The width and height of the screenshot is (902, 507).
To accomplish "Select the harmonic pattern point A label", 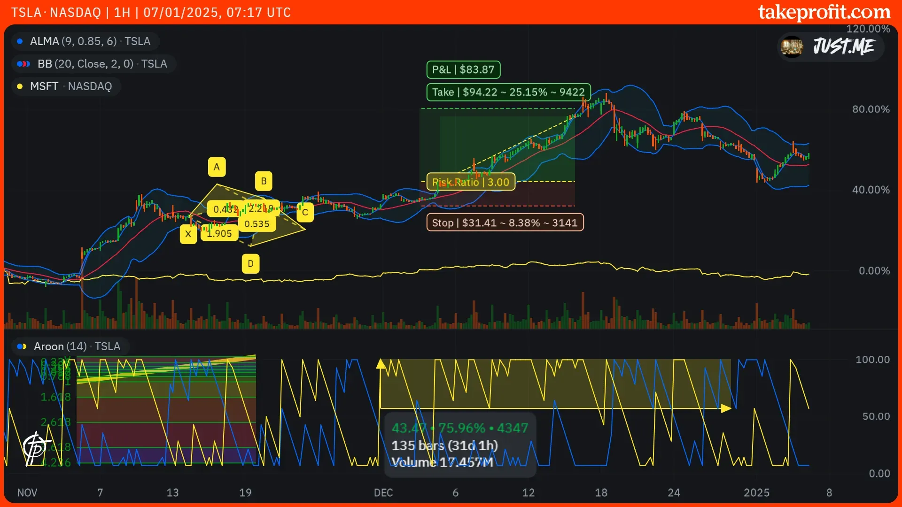I will [x=217, y=167].
